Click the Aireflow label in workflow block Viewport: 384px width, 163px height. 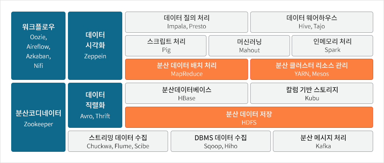click(x=38, y=47)
